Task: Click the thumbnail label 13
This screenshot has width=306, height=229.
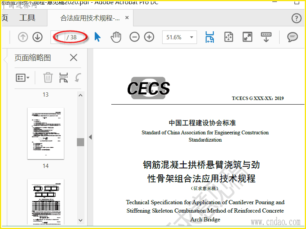Action: [46, 95]
